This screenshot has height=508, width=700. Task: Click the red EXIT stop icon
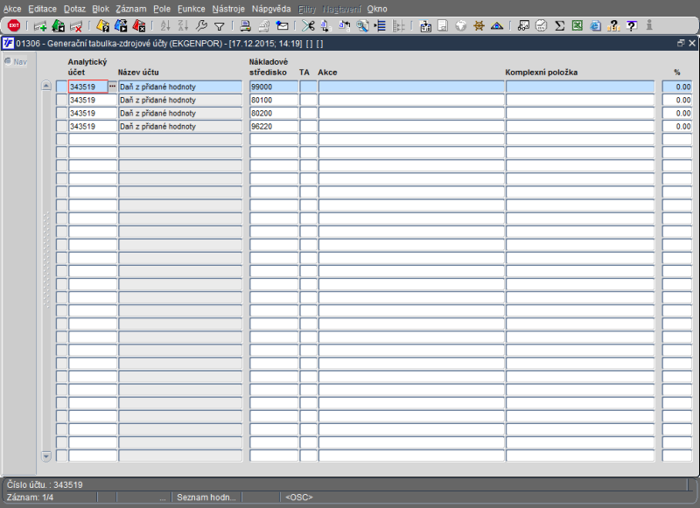[14, 26]
